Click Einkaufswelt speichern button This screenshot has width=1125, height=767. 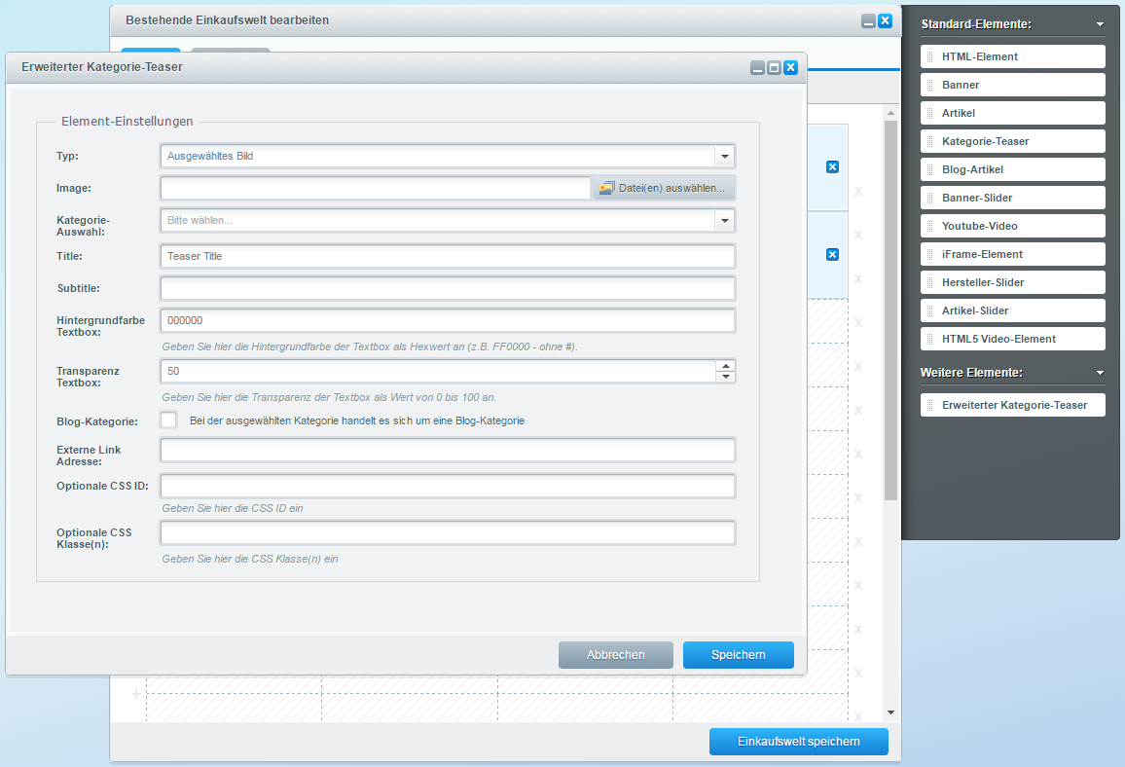pos(799,742)
